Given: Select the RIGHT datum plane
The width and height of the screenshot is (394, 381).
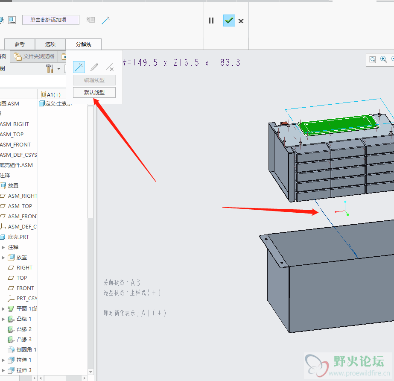Looking at the screenshot, I should click(24, 267).
